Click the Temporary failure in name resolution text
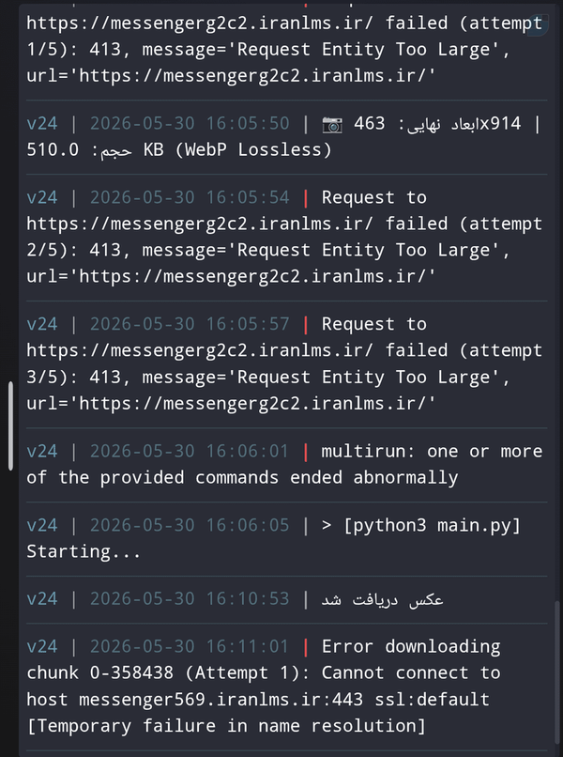The image size is (563, 757). pos(226,726)
